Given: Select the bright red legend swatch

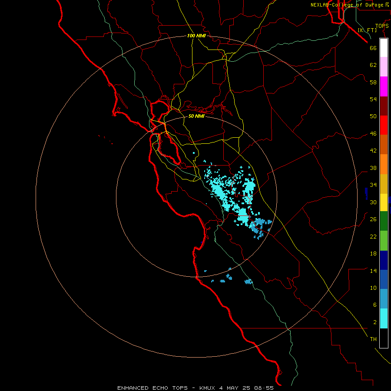Looking at the screenshot, I should tap(384, 125).
